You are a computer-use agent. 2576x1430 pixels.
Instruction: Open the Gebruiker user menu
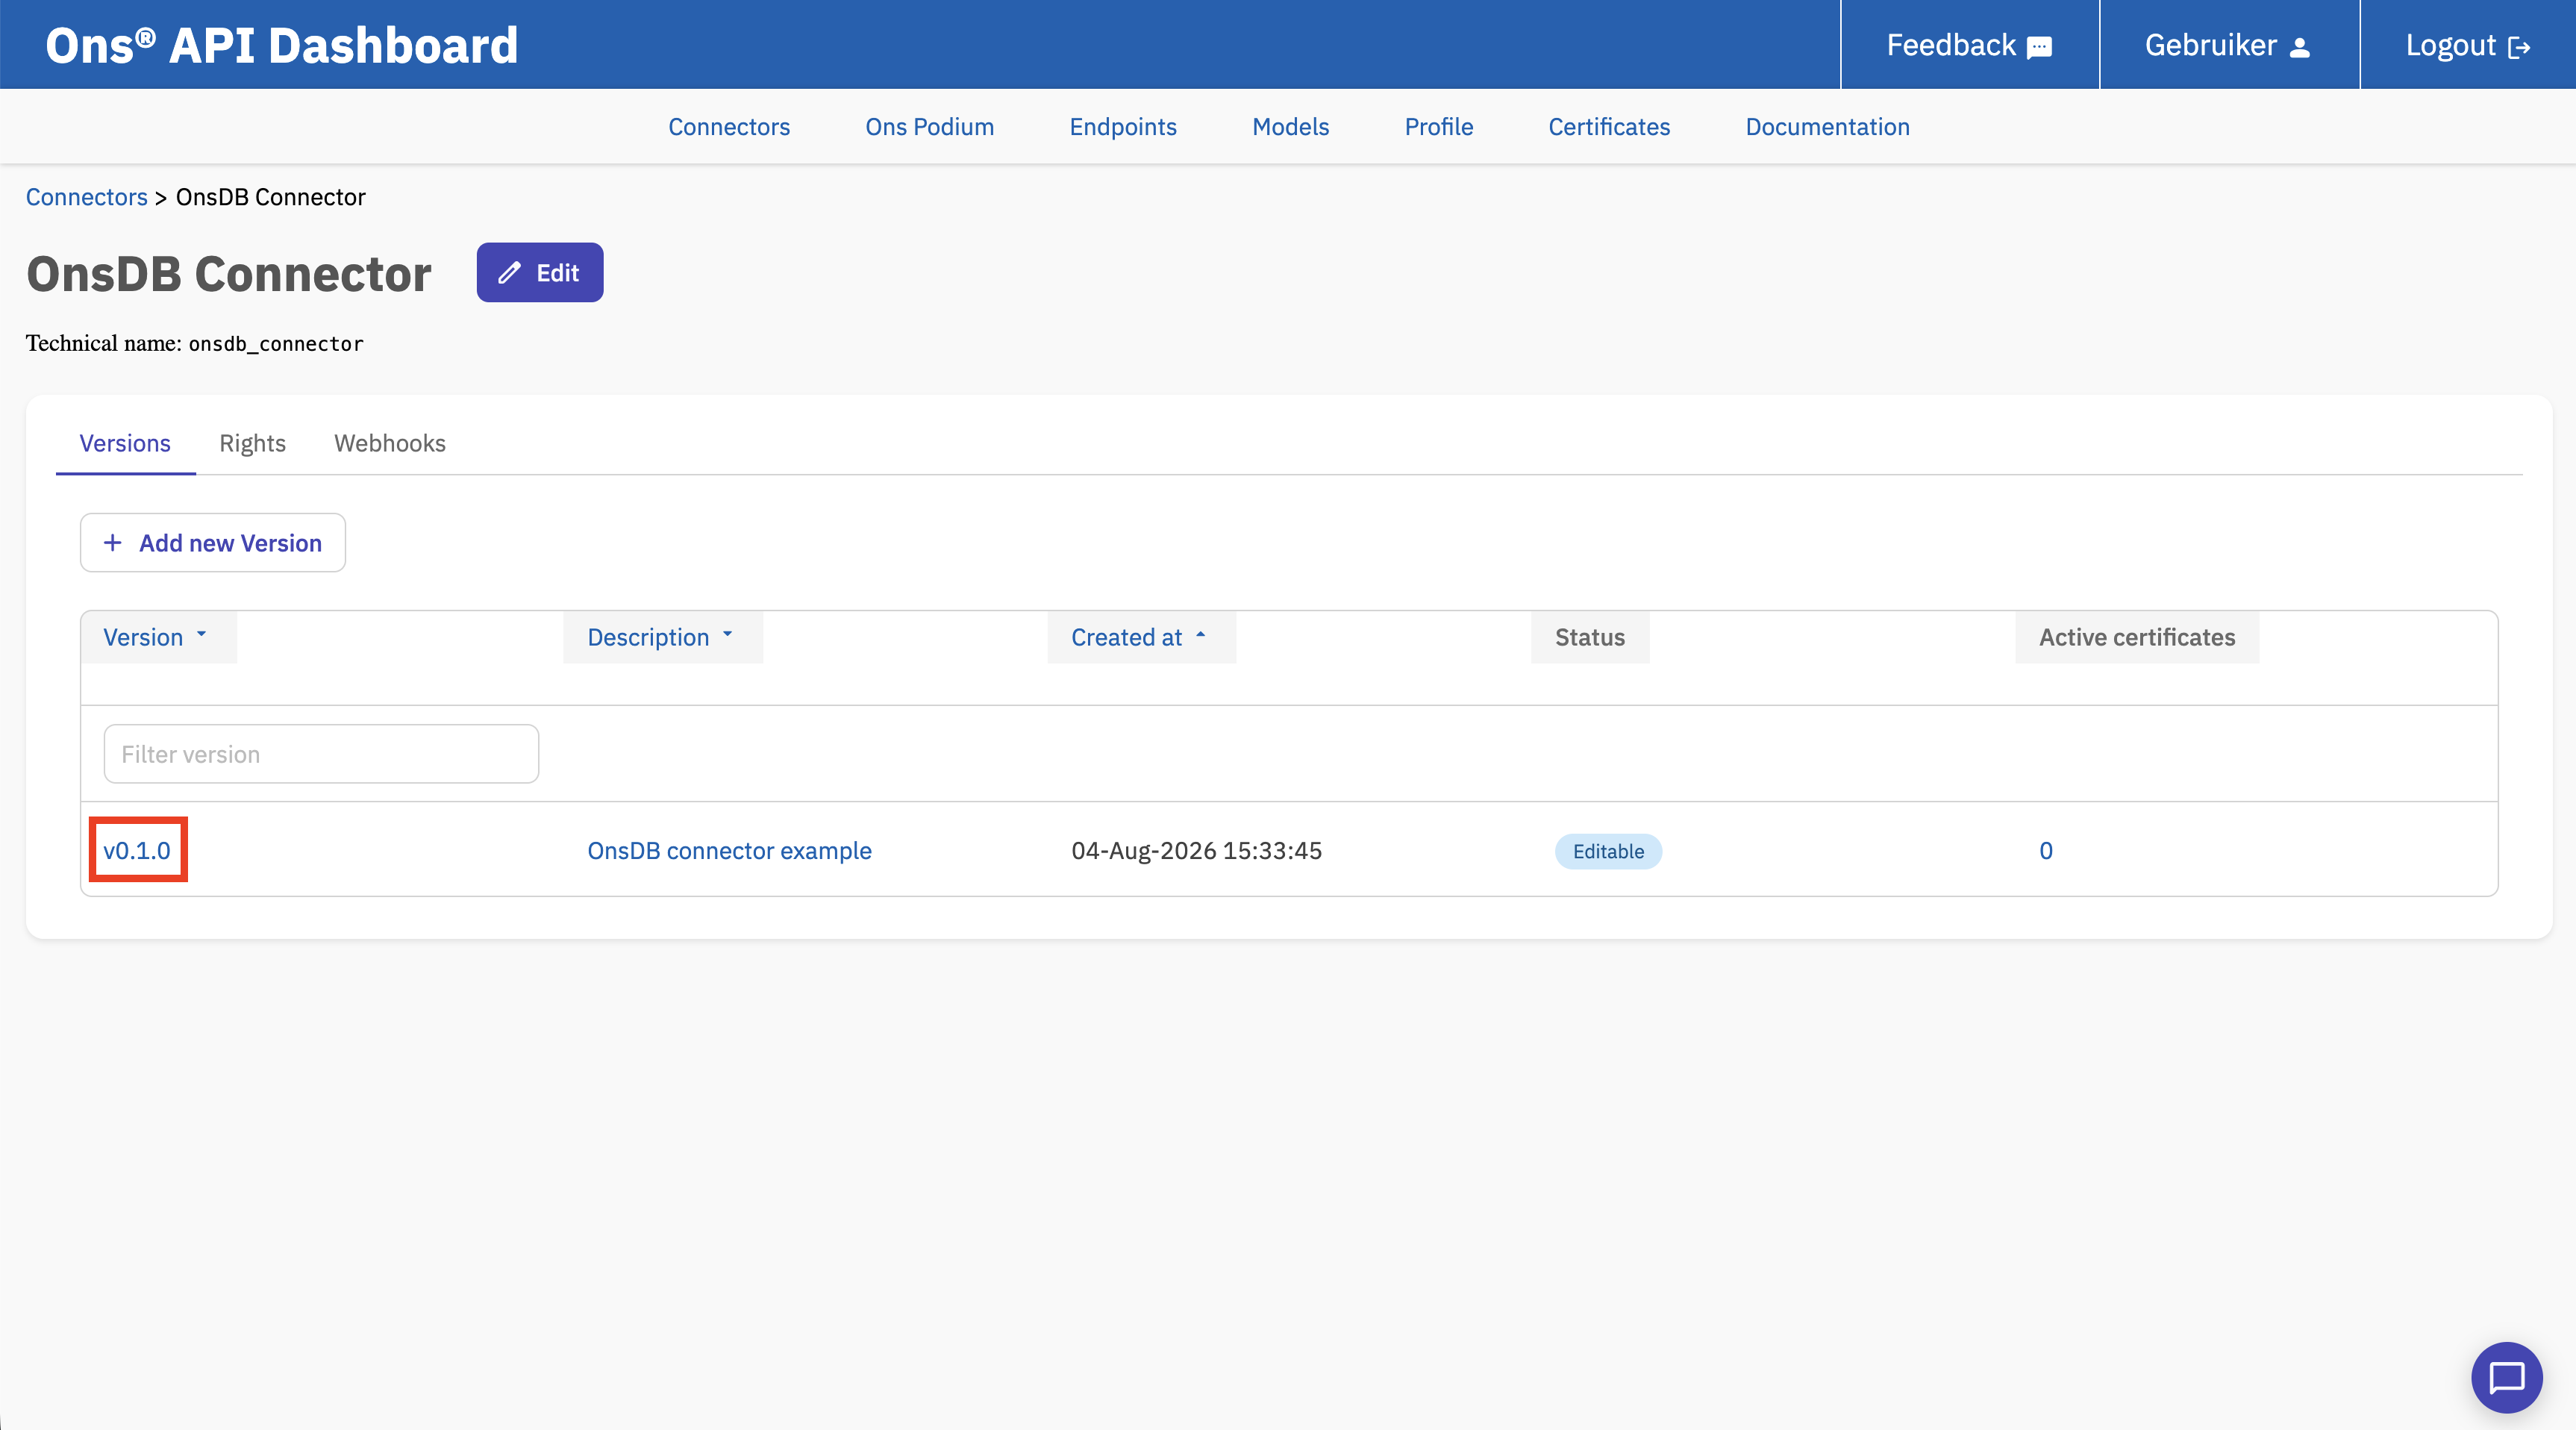pyautogui.click(x=2228, y=45)
